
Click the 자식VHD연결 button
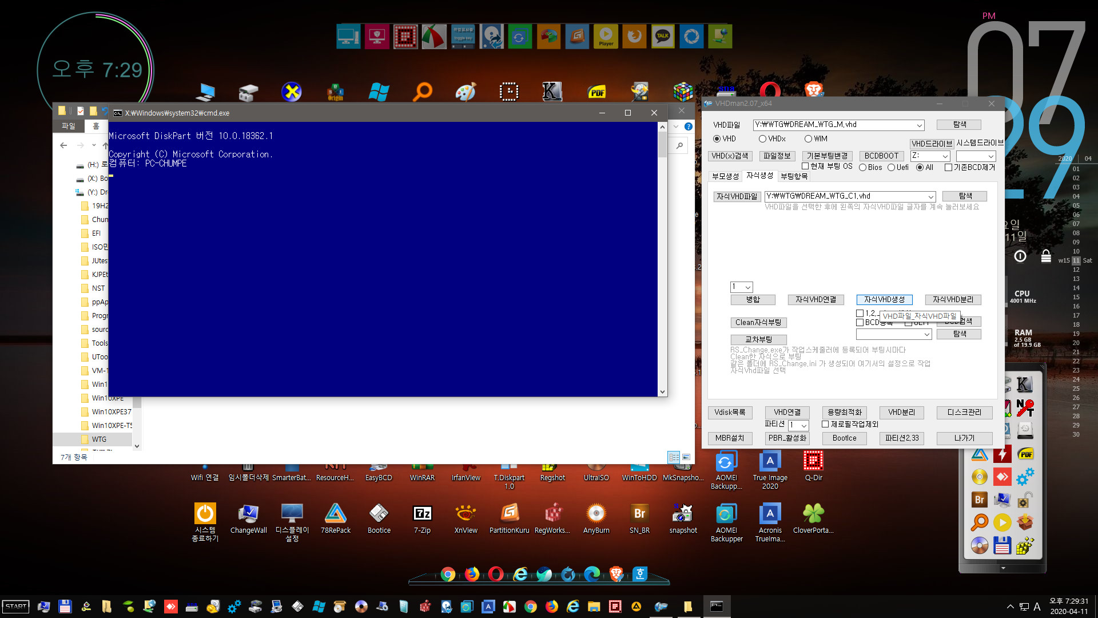pos(815,300)
